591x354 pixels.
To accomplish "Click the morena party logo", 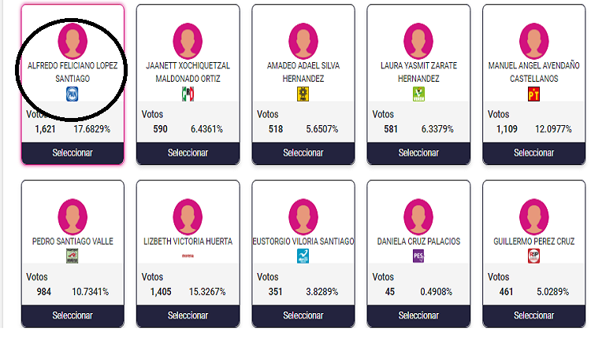I will pyautogui.click(x=188, y=256).
